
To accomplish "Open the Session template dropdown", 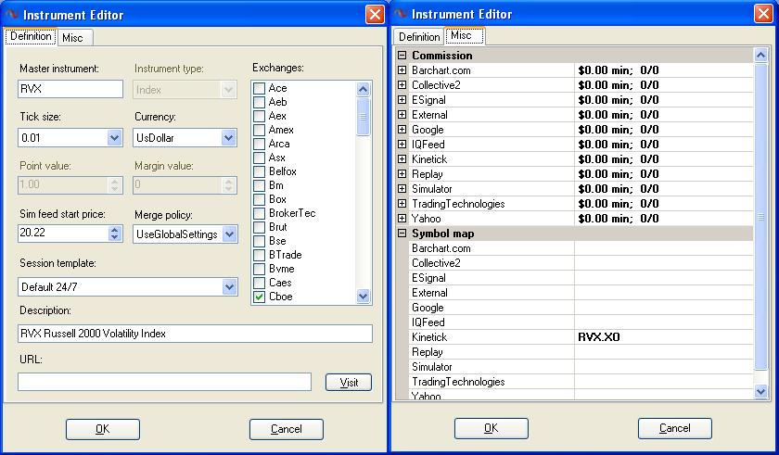I will tap(230, 286).
